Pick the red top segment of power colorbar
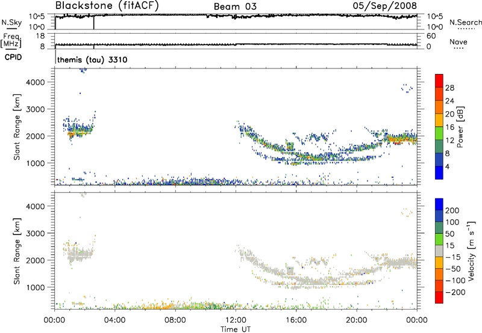 (439, 81)
